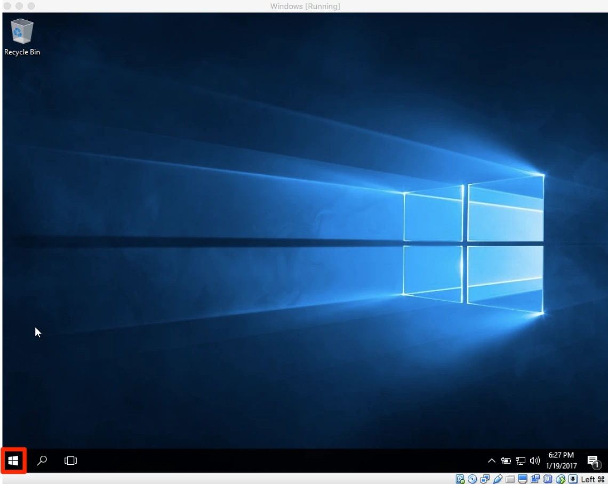The width and height of the screenshot is (608, 484).
Task: Click the VirtualBox keyboard capture arrow icon
Action: tap(573, 479)
